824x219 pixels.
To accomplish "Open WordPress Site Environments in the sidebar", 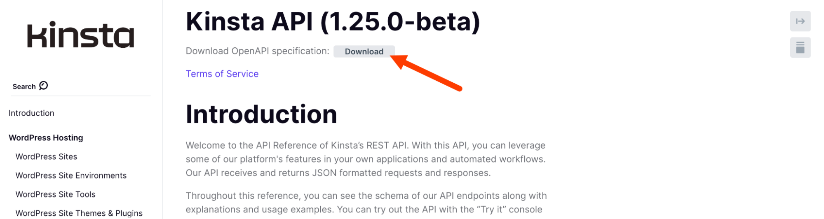I will [71, 176].
